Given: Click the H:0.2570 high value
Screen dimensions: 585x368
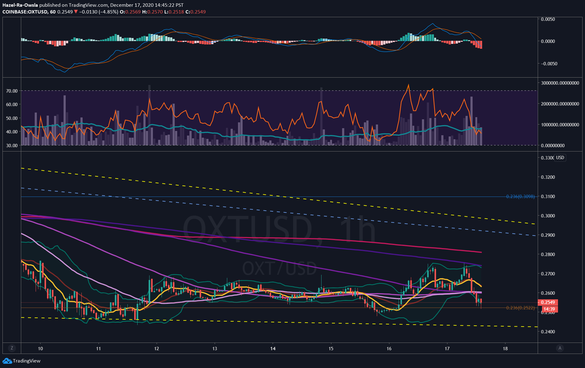Looking at the screenshot, I should 152,12.
